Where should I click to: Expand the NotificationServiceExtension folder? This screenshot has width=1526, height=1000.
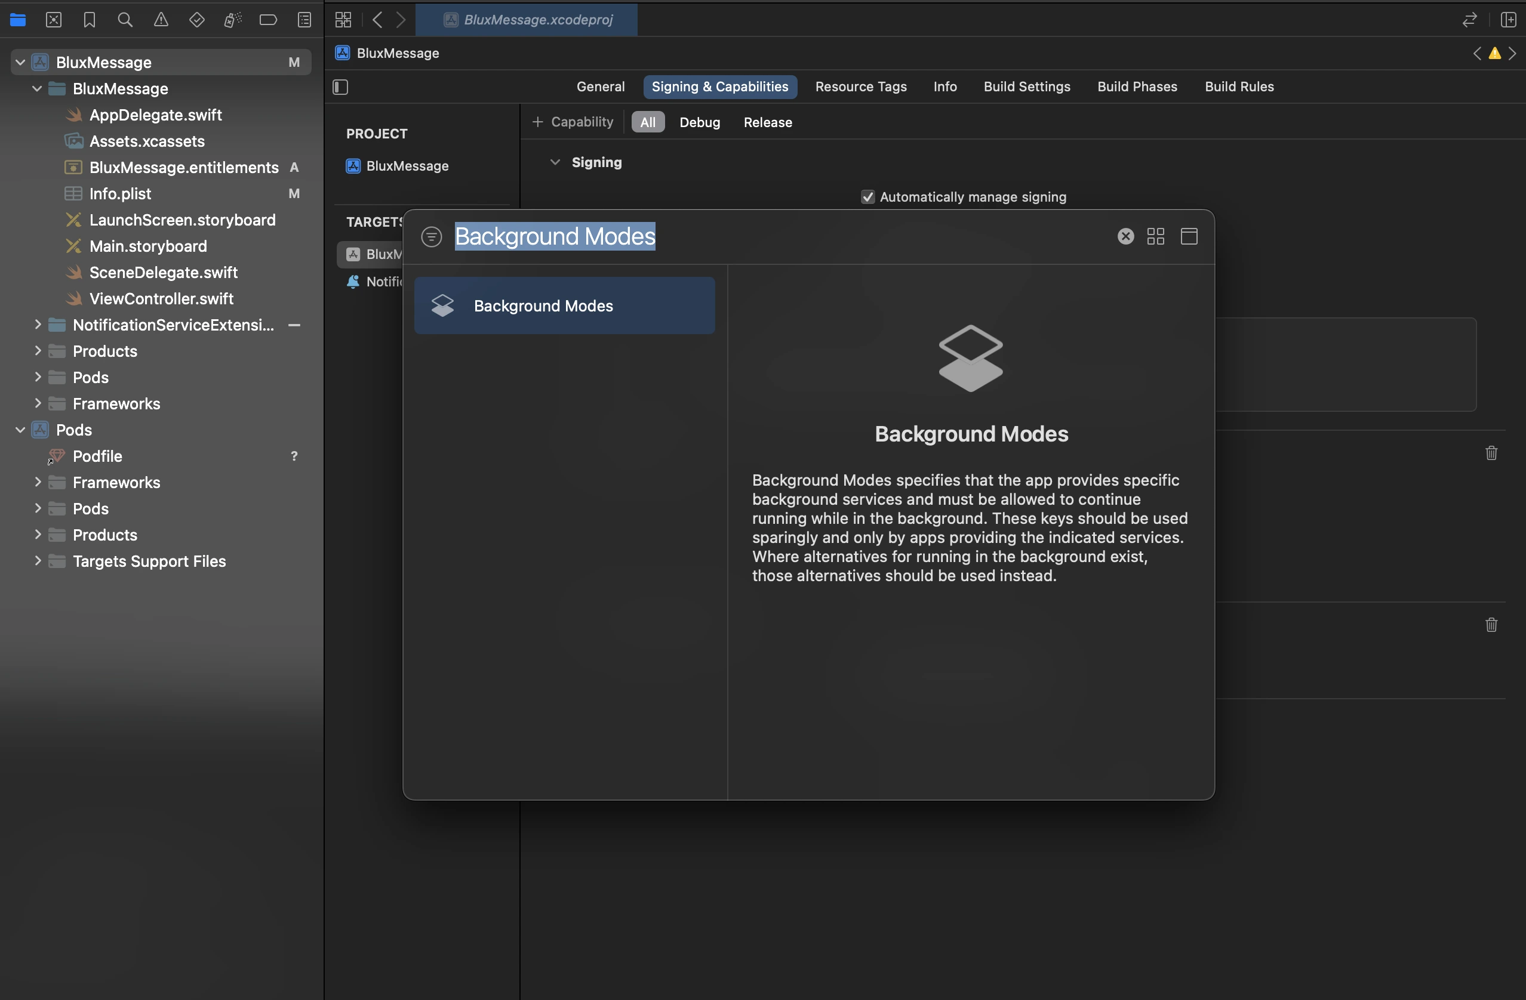pos(37,325)
